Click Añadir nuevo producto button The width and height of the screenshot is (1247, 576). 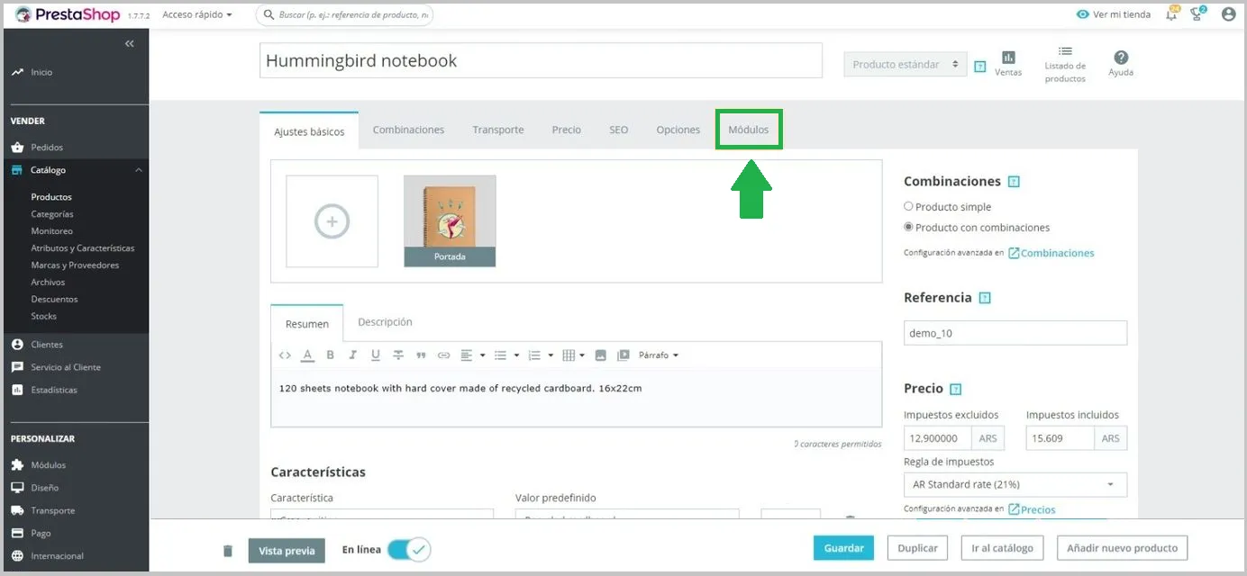[1122, 548]
